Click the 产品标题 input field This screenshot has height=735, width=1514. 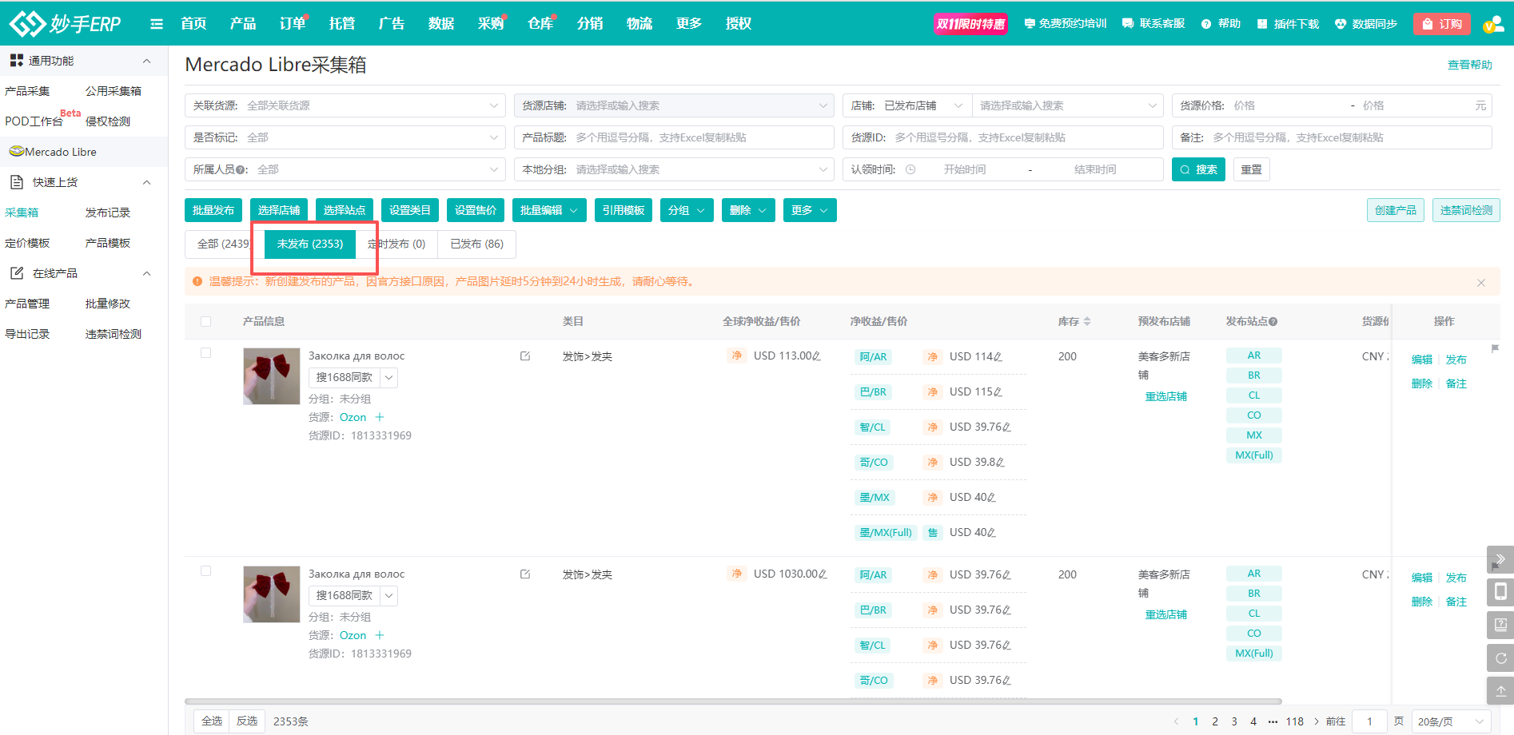(700, 137)
